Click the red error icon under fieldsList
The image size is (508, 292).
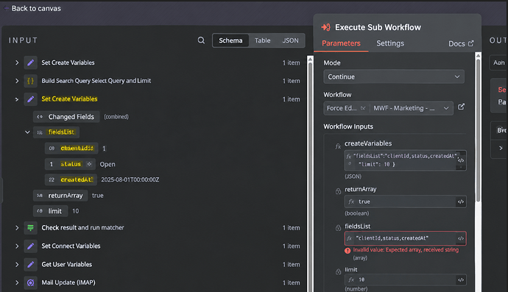(x=348, y=250)
